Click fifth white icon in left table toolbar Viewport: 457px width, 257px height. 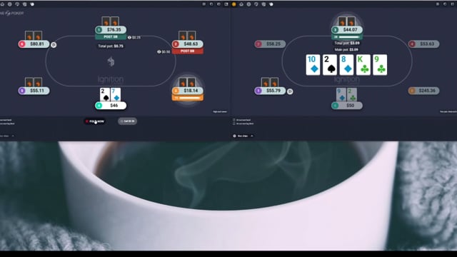32,4
